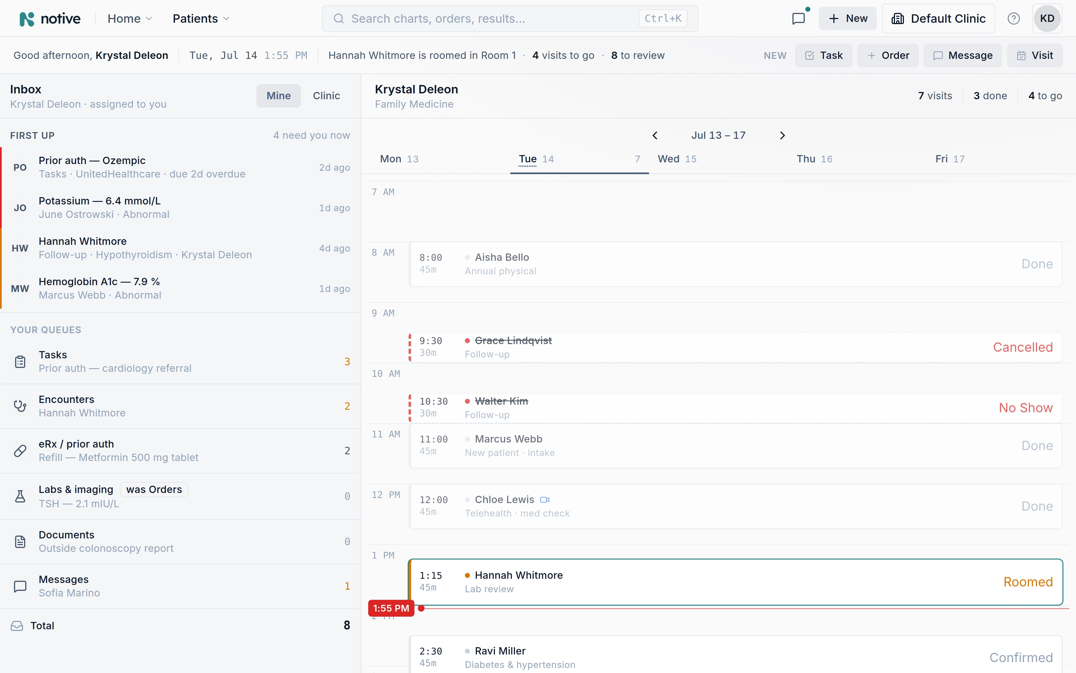Open the help question mark icon
This screenshot has width=1076, height=673.
click(x=1013, y=19)
